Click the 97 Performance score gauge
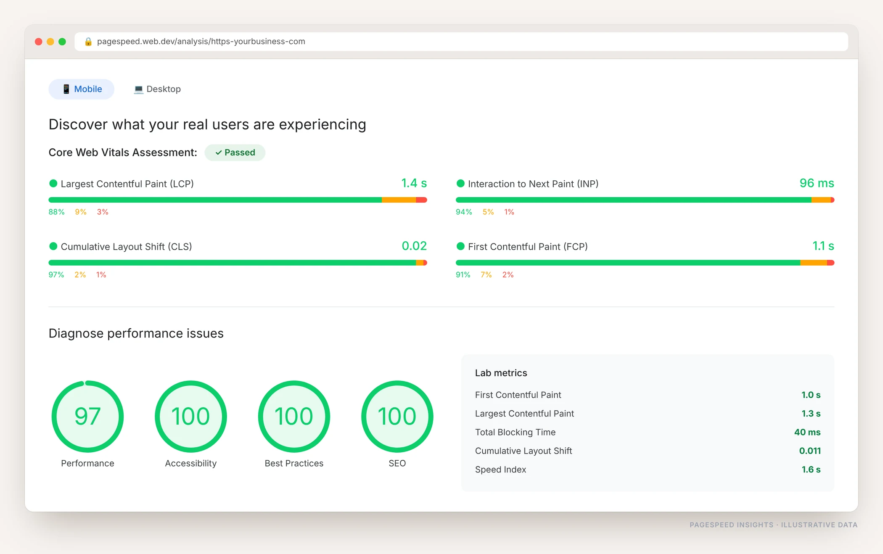 point(87,417)
